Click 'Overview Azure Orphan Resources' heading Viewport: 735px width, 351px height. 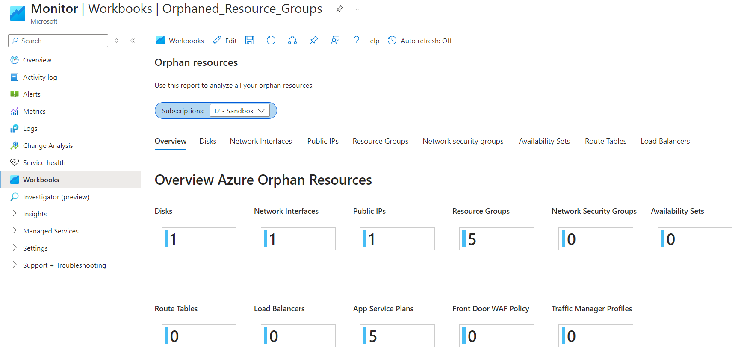(263, 180)
